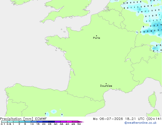Pick the 15–20 mm legend swatch
162x125 pixels.
[x=40, y=122]
